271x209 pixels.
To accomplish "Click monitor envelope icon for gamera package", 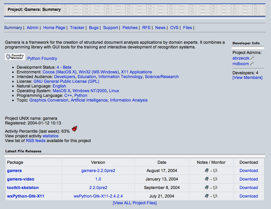I will click(x=215, y=171).
